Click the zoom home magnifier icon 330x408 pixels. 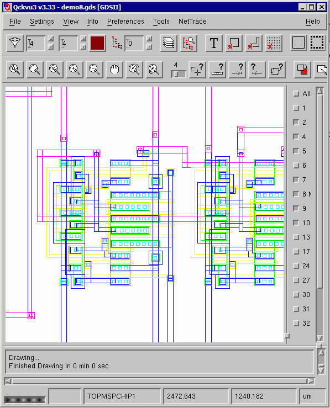[x=15, y=70]
